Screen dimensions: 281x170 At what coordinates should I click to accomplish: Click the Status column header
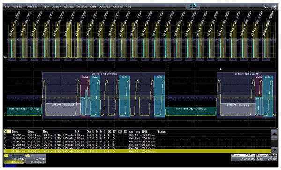click(162, 132)
